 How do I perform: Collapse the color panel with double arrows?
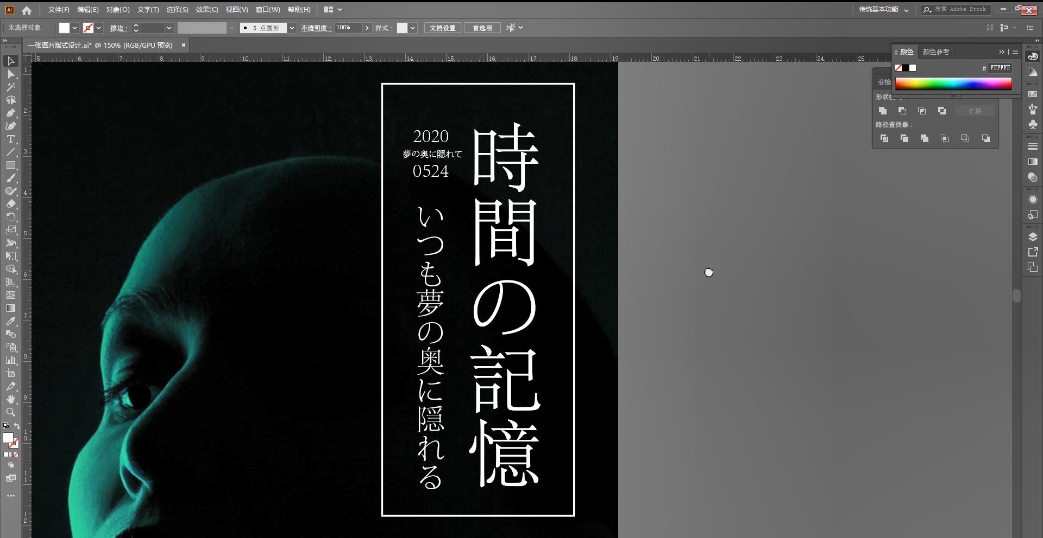coord(1001,52)
